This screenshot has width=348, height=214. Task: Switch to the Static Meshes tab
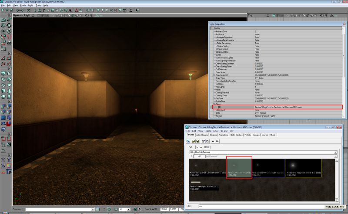click(x=236, y=135)
